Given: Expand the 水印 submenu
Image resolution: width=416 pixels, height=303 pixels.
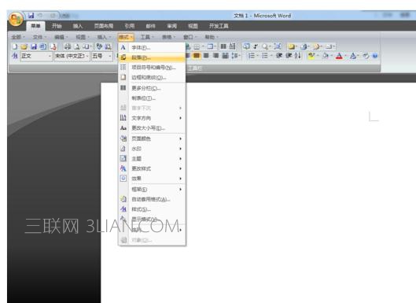Looking at the screenshot, I should point(152,149).
